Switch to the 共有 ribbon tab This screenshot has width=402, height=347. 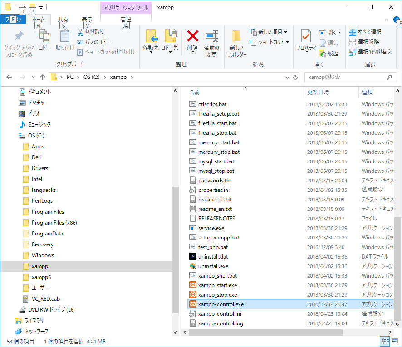point(63,20)
